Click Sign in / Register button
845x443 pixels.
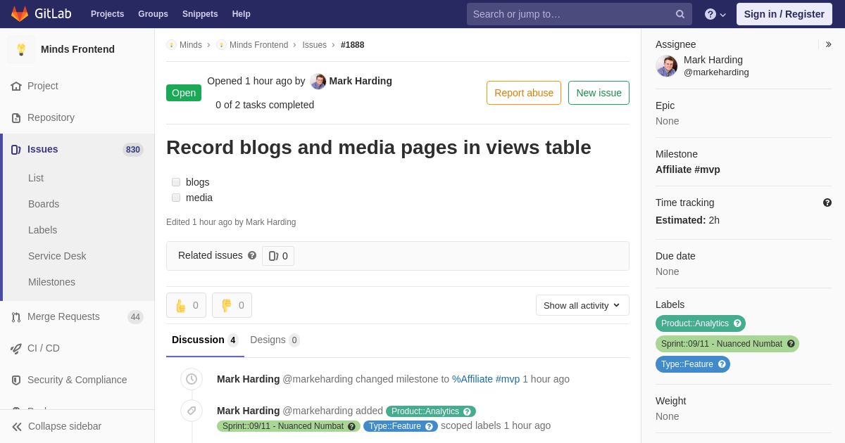click(x=784, y=14)
